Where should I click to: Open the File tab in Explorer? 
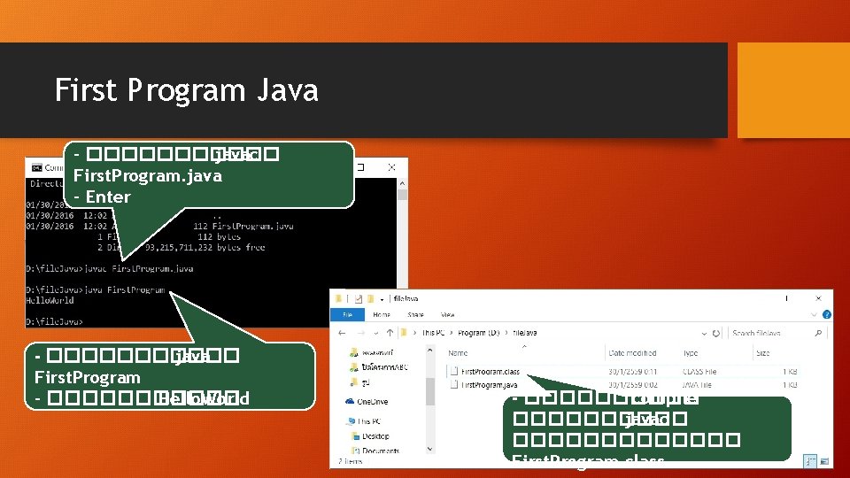click(347, 315)
